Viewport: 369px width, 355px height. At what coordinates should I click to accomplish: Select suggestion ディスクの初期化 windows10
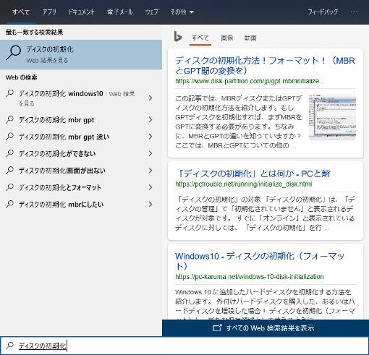81,98
